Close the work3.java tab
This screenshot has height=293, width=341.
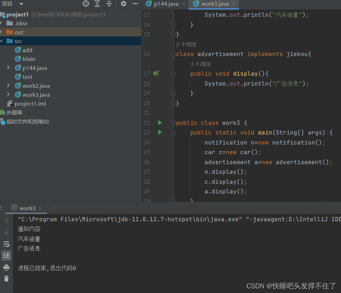click(234, 4)
